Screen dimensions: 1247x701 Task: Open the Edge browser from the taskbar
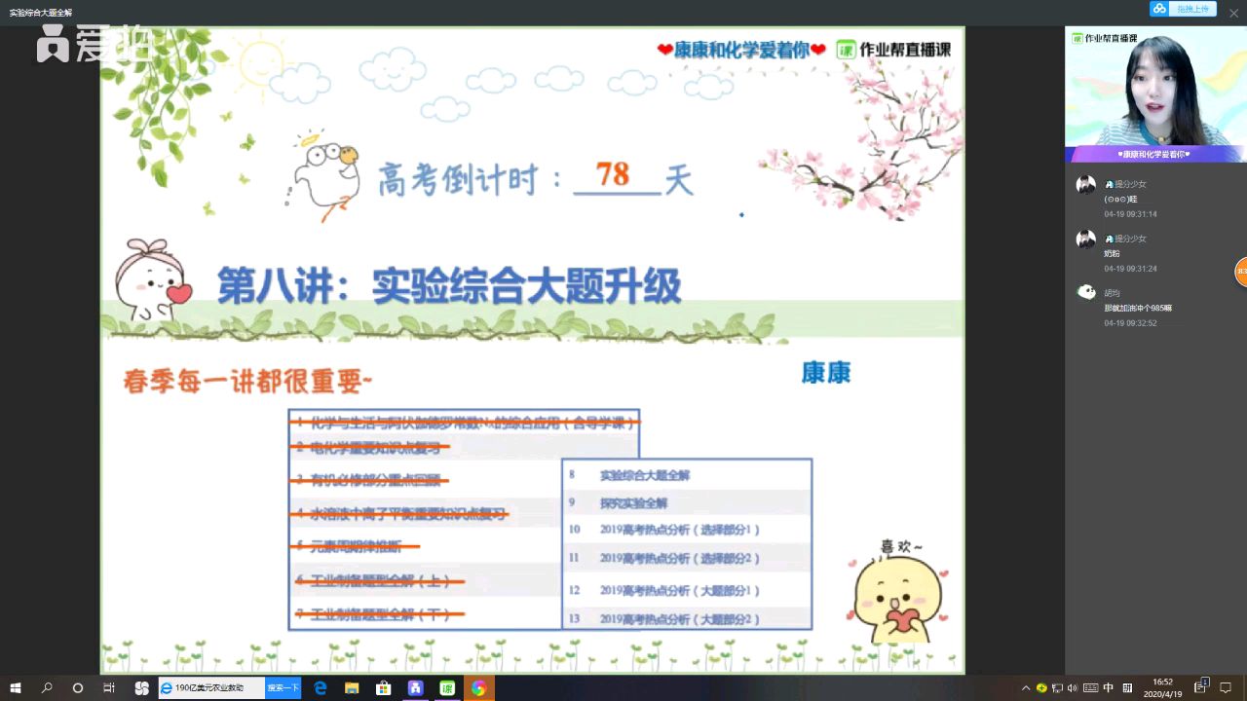pyautogui.click(x=320, y=688)
